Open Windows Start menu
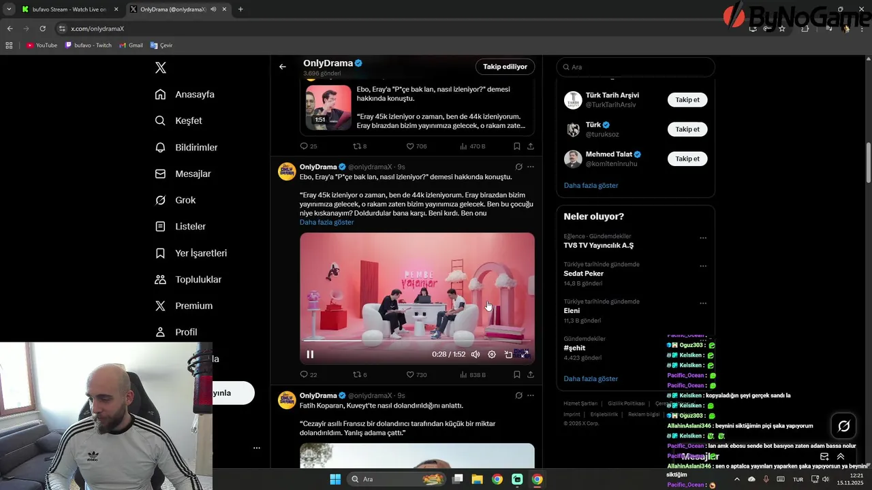This screenshot has height=490, width=872. (x=335, y=479)
